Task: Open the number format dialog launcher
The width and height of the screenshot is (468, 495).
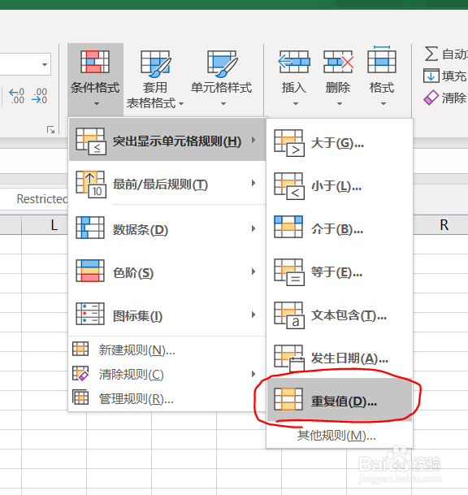Action: tap(50, 130)
